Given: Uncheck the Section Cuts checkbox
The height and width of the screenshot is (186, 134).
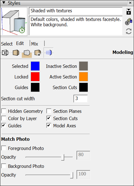Looking at the screenshot, I should point(49,118).
